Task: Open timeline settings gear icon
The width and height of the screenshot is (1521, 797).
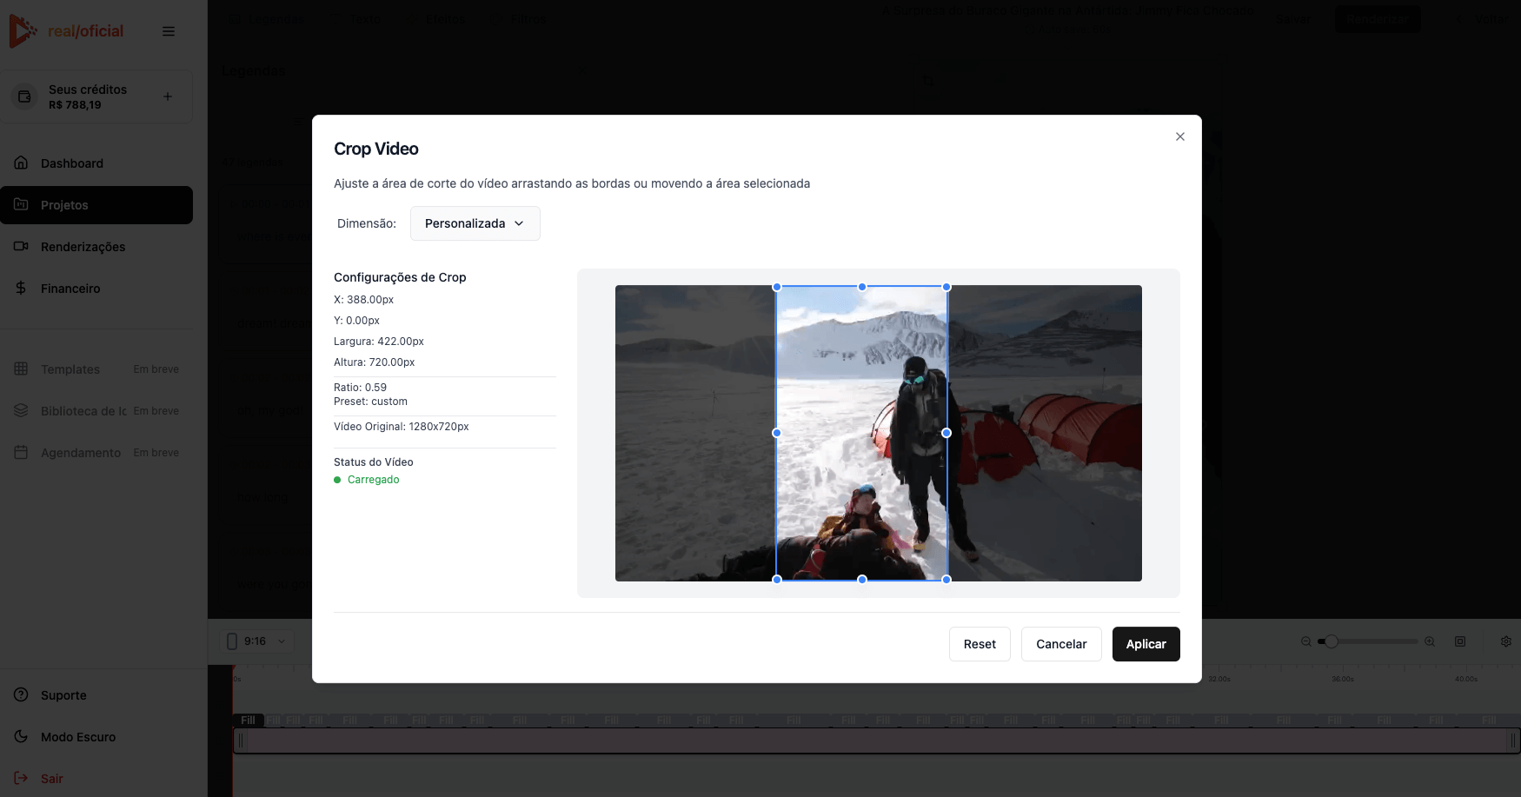Action: point(1506,641)
